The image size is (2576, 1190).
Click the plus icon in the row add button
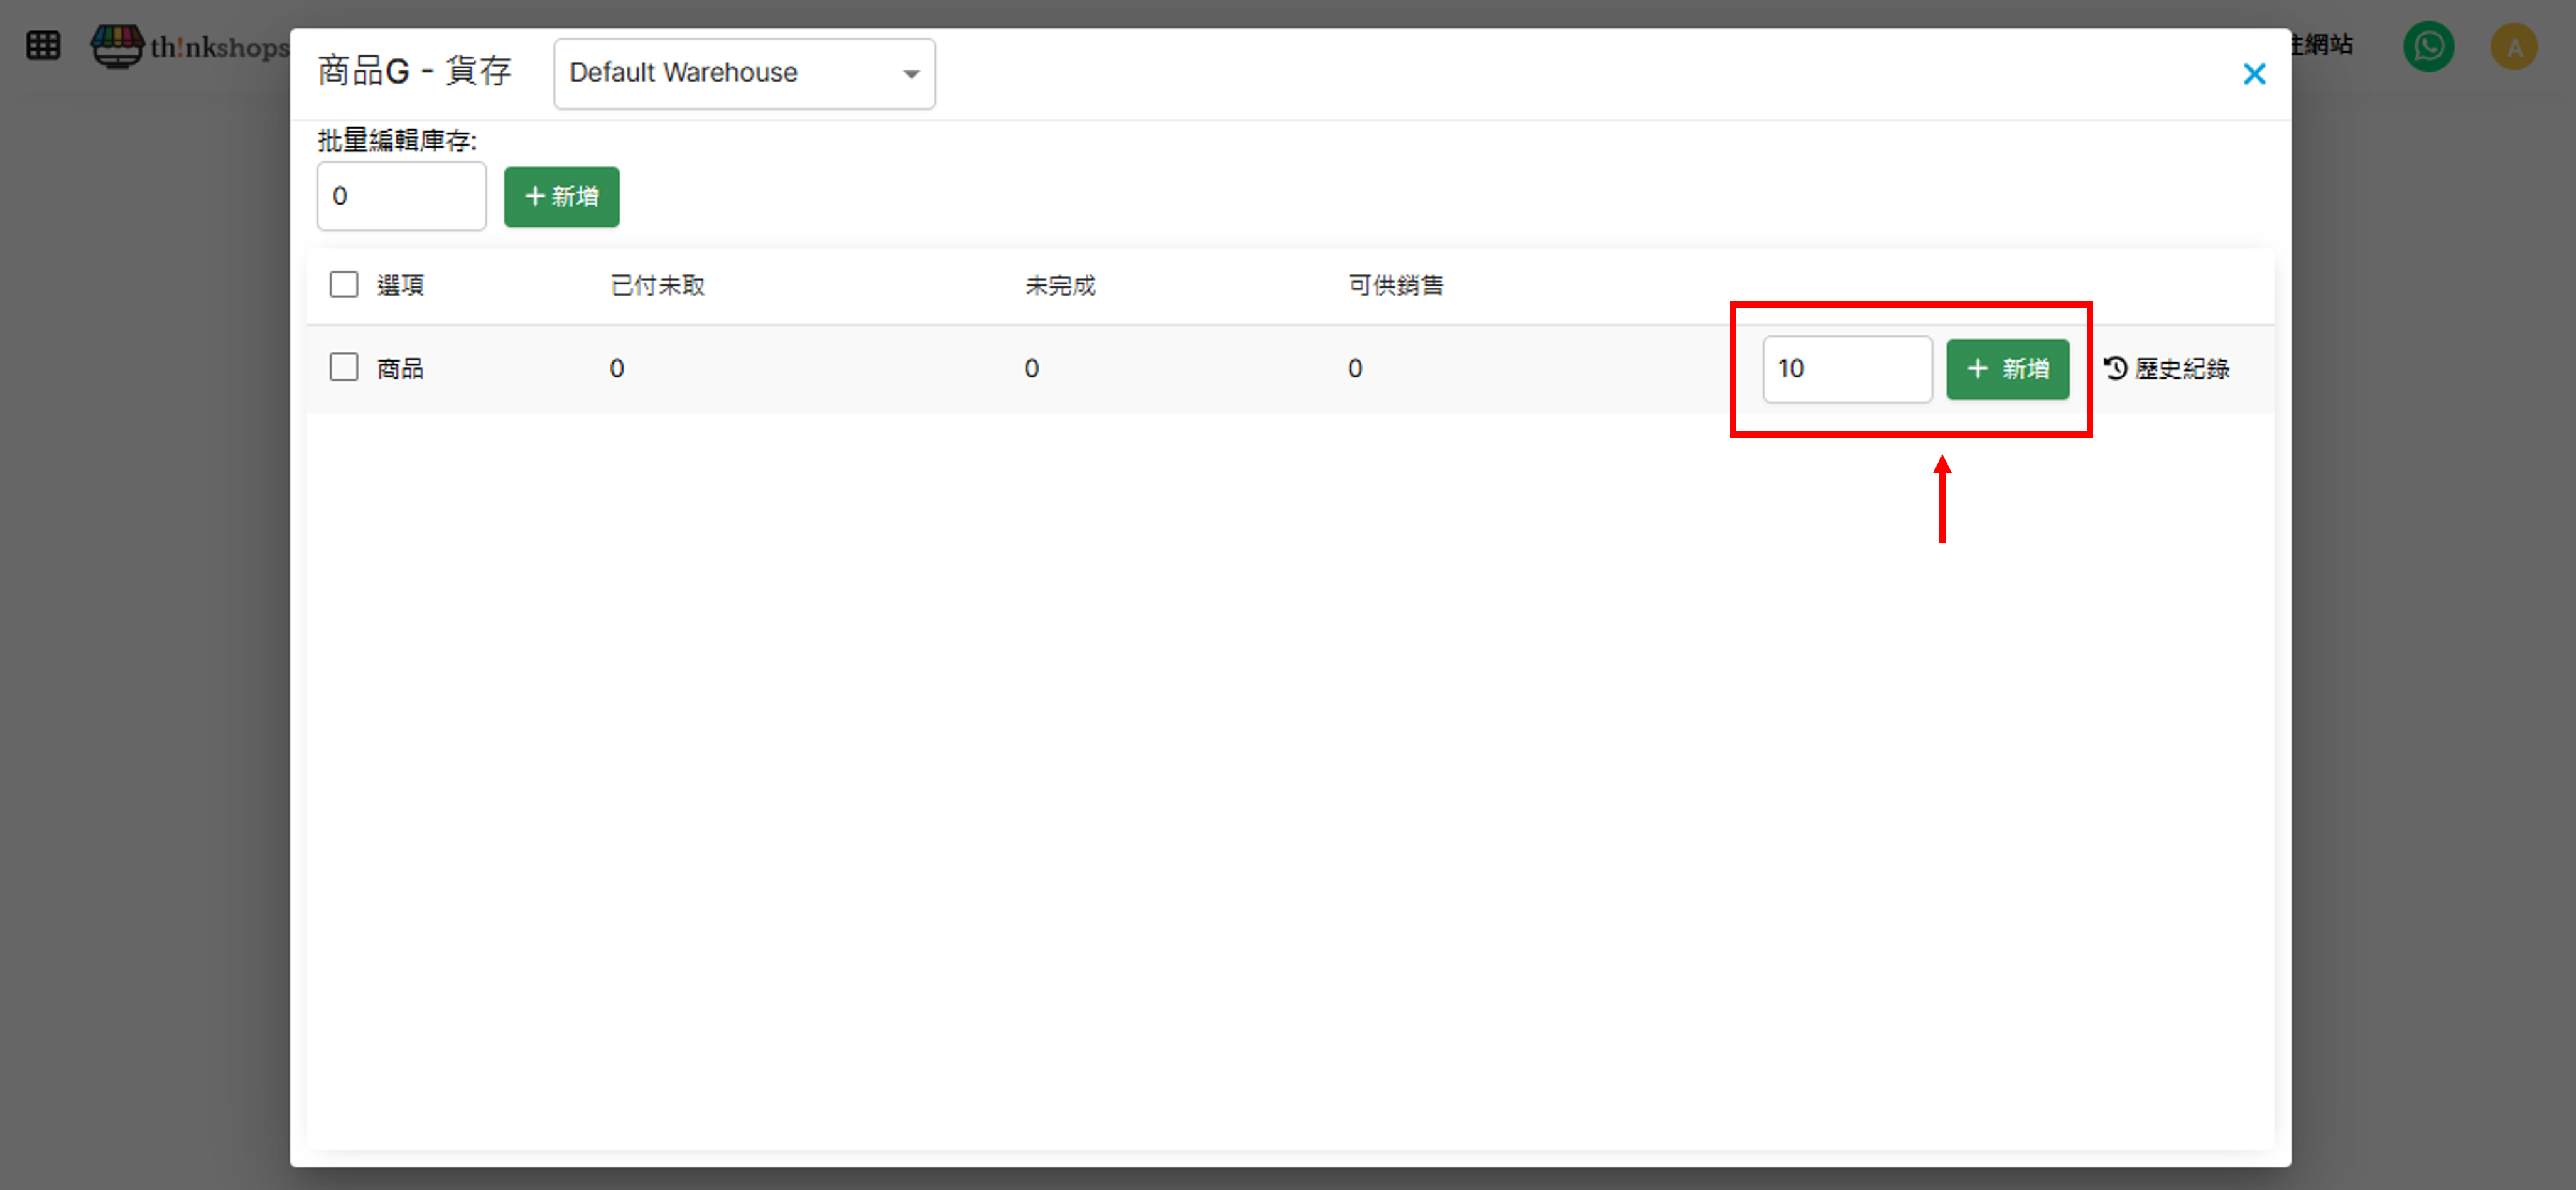click(1977, 368)
